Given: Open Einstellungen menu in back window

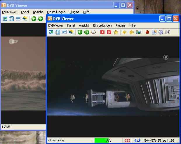Looking at the screenshot, I should click(x=56, y=12).
